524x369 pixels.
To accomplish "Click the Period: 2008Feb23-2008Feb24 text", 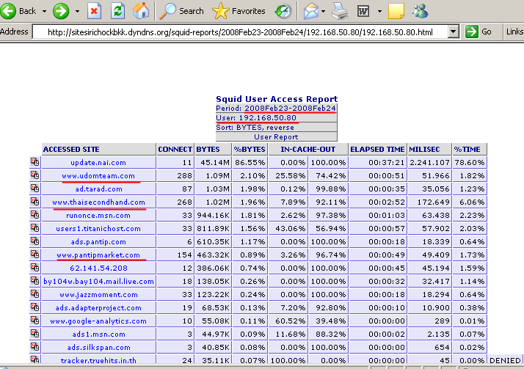I will pos(276,108).
